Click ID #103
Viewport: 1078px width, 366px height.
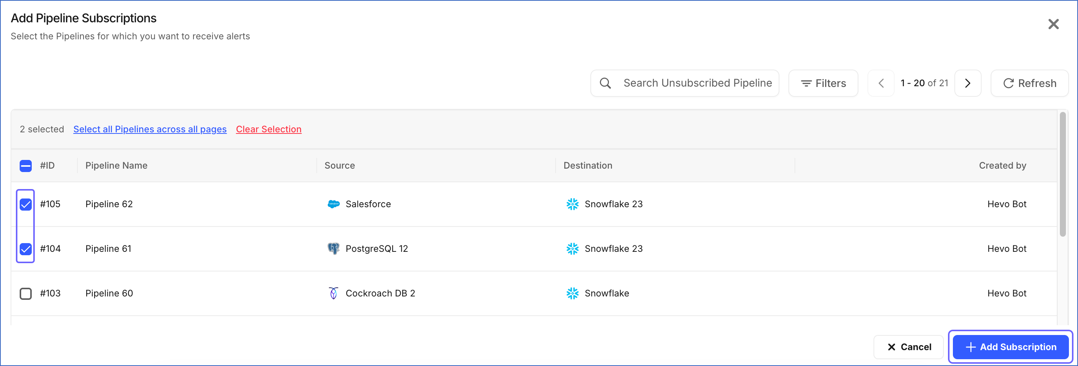[x=50, y=293]
